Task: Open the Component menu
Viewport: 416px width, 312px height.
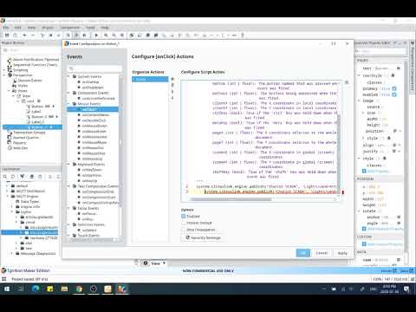Action: coord(70,28)
